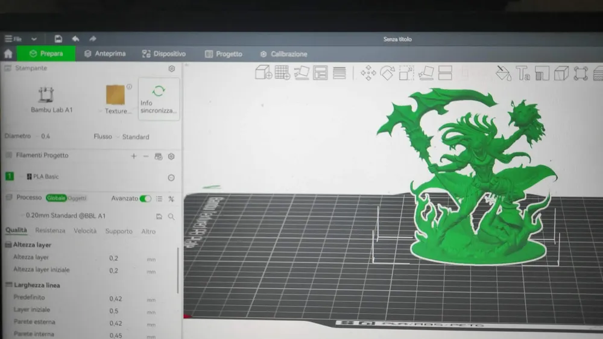The image size is (603, 339).
Task: Toggle the Avanzato switch
Action: 145,198
